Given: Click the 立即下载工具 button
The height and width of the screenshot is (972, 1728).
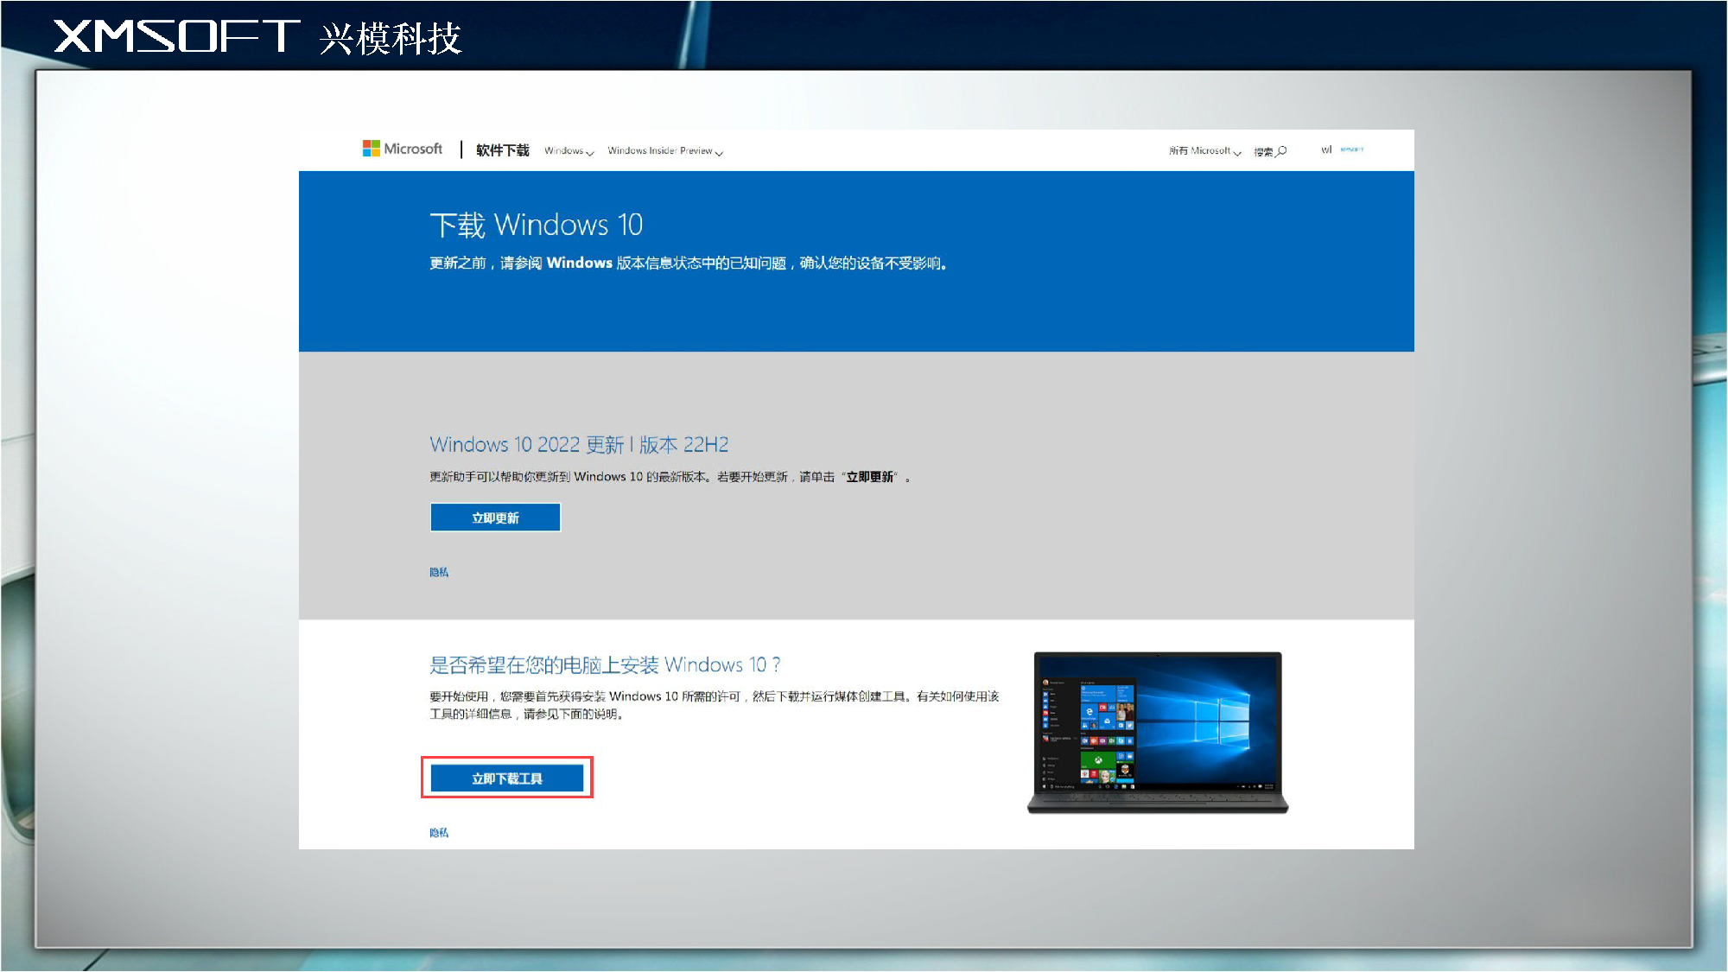Looking at the screenshot, I should coord(507,778).
